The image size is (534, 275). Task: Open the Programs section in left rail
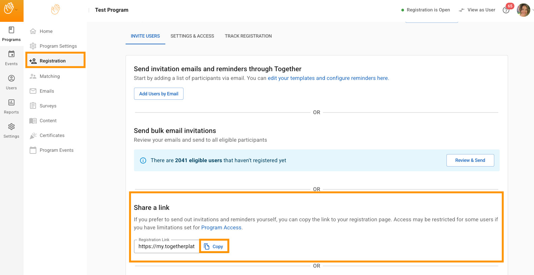click(11, 34)
